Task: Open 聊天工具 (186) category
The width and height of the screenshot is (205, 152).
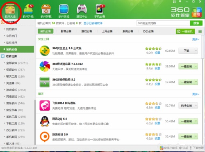Action: (x=15, y=76)
